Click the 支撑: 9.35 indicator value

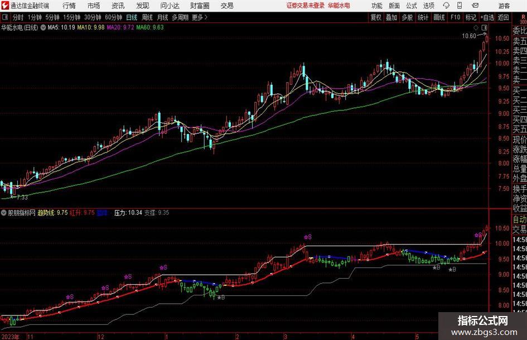(x=157, y=213)
